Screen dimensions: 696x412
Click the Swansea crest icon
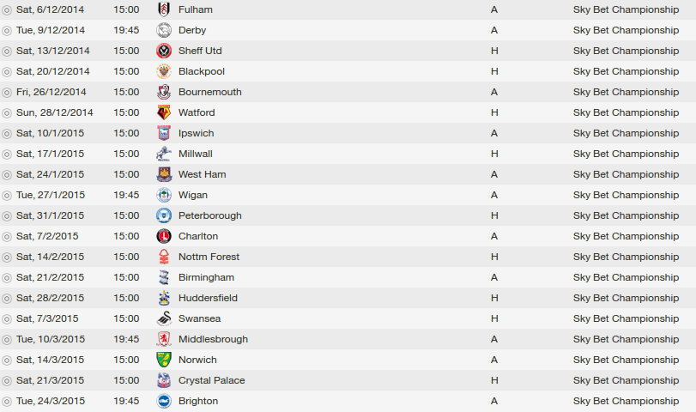[x=163, y=318]
